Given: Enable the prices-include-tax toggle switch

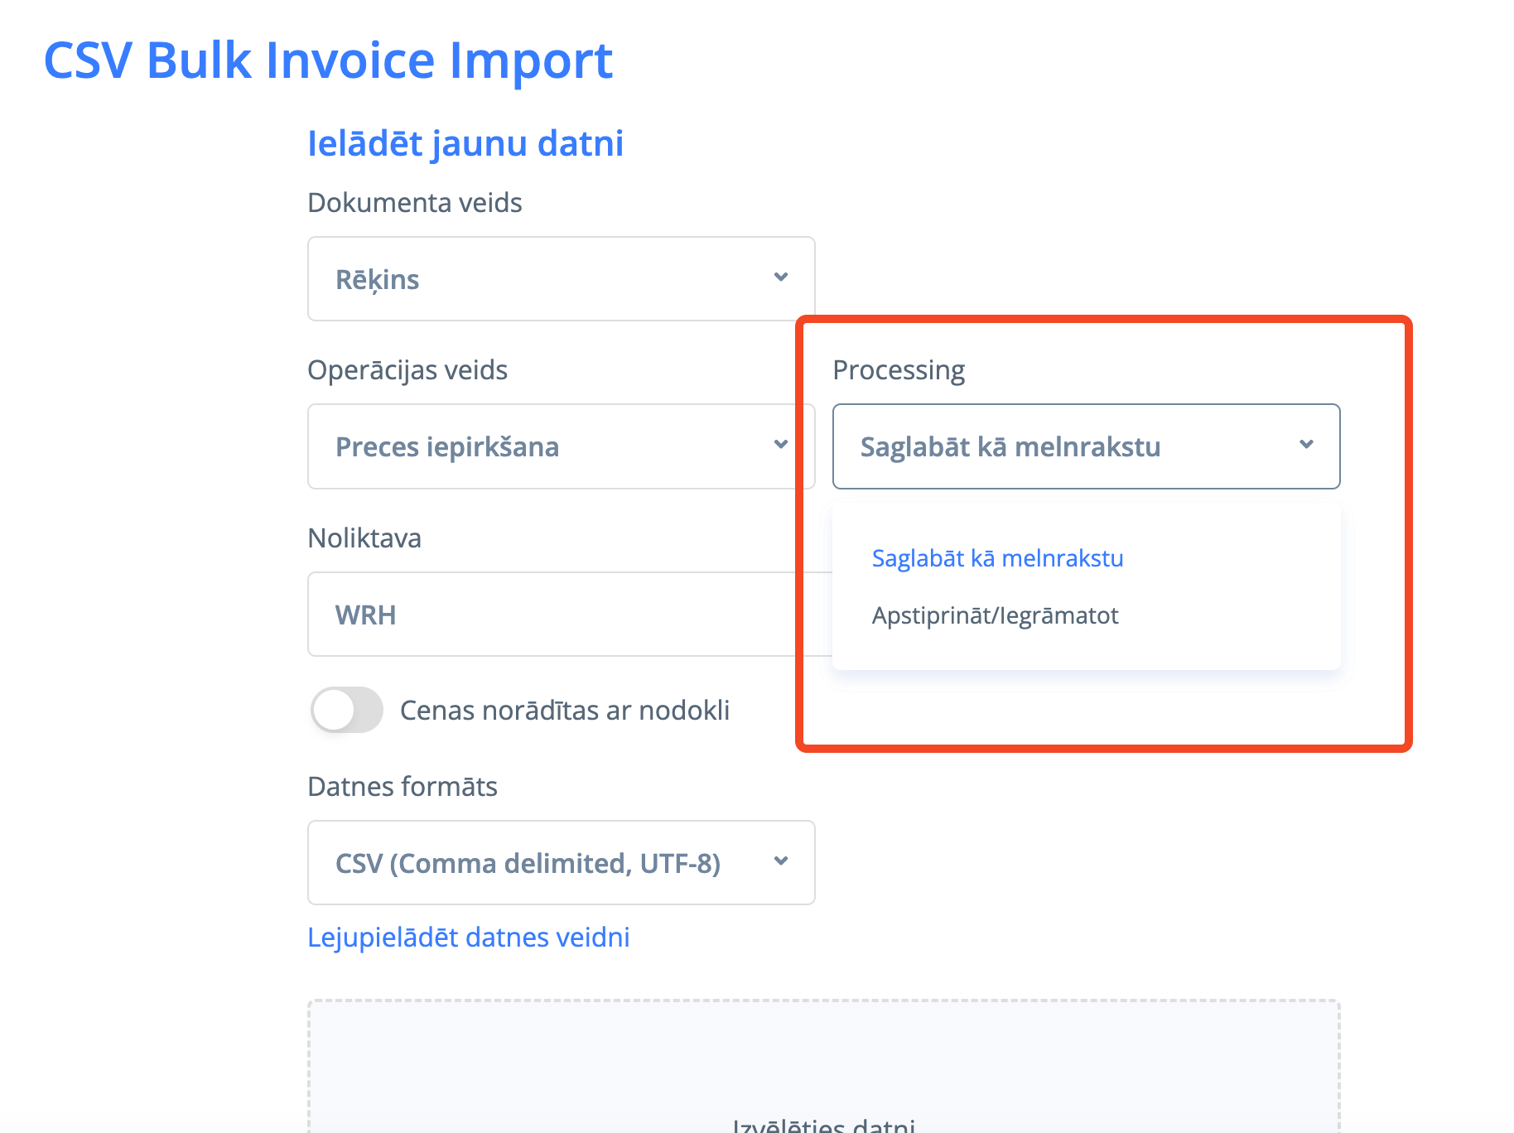Looking at the screenshot, I should tap(347, 710).
